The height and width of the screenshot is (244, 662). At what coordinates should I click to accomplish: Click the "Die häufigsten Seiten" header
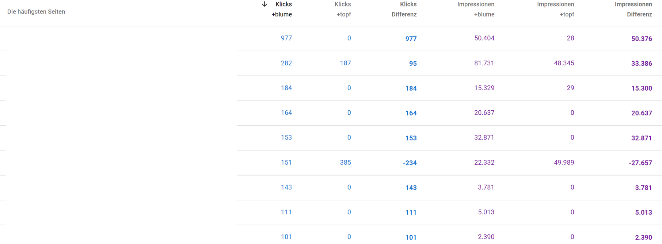coord(36,12)
